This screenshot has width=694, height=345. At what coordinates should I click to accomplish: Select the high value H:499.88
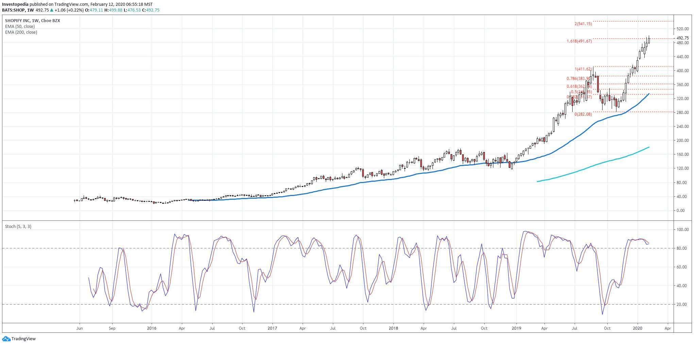coord(113,10)
